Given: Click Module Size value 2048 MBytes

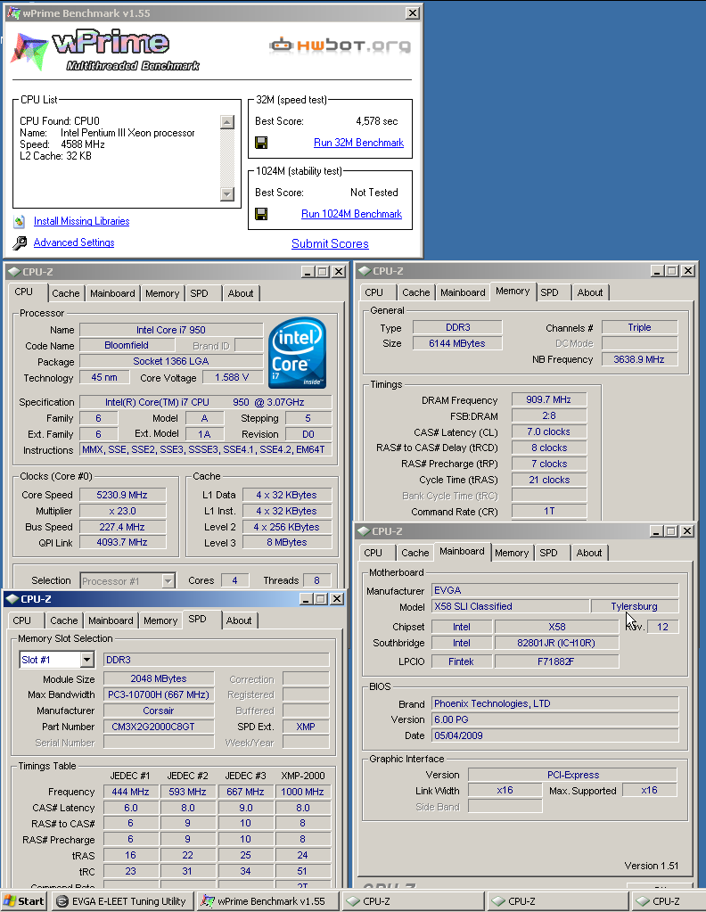Looking at the screenshot, I should click(159, 678).
